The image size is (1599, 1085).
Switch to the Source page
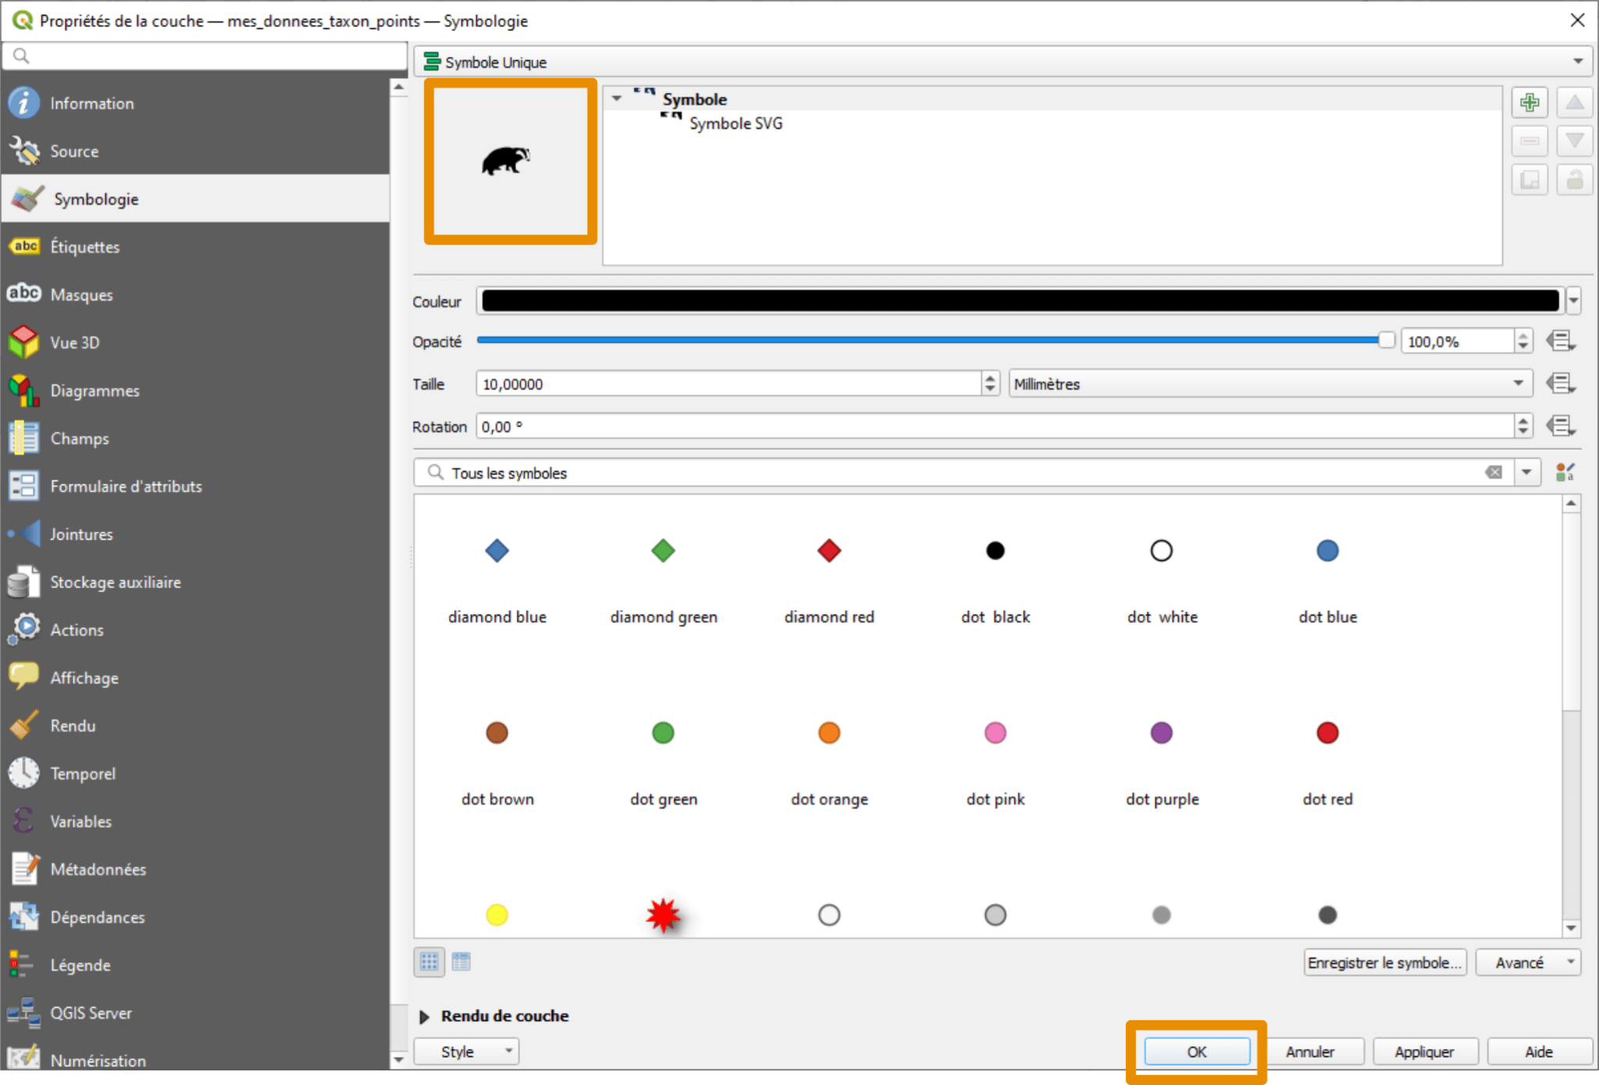[24, 150]
